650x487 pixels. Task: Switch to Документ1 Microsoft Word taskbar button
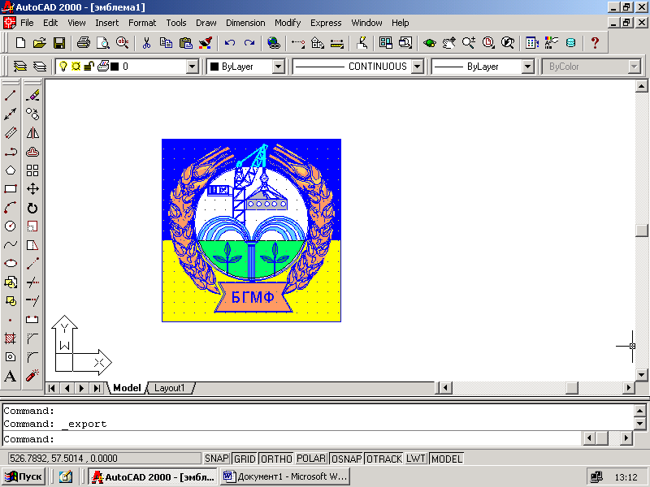(x=285, y=476)
